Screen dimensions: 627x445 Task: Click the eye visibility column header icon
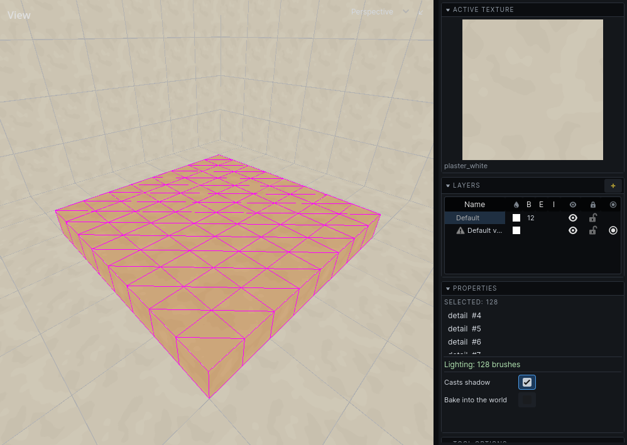(x=573, y=205)
